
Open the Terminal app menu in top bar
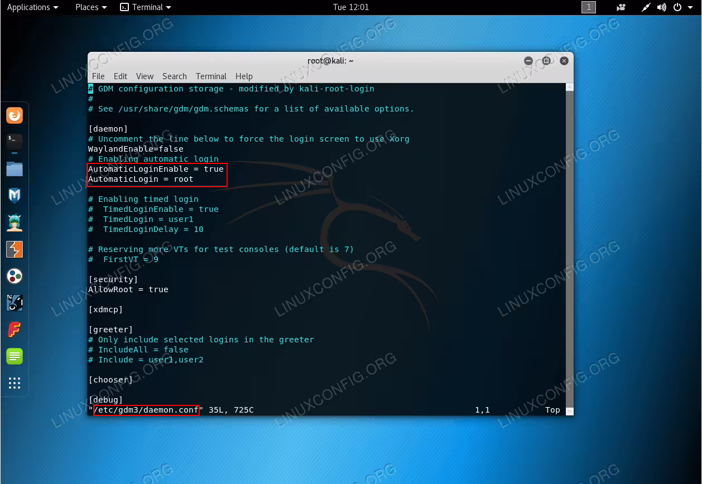(146, 7)
